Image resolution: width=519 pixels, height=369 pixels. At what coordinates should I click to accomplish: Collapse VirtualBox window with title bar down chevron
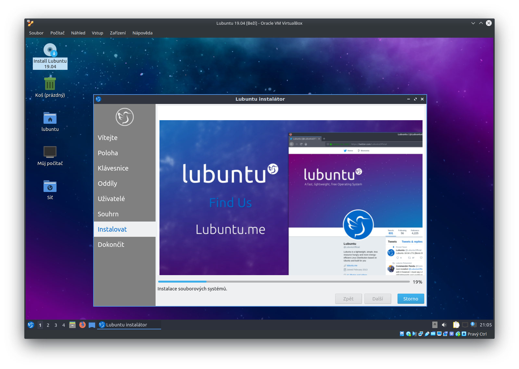[x=473, y=23]
